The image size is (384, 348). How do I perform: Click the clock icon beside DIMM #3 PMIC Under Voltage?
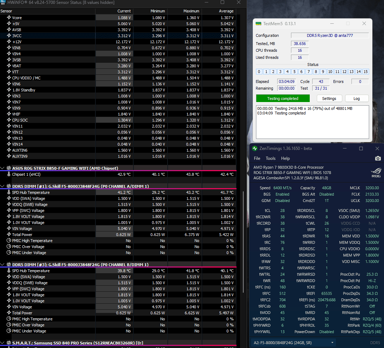click(9, 331)
